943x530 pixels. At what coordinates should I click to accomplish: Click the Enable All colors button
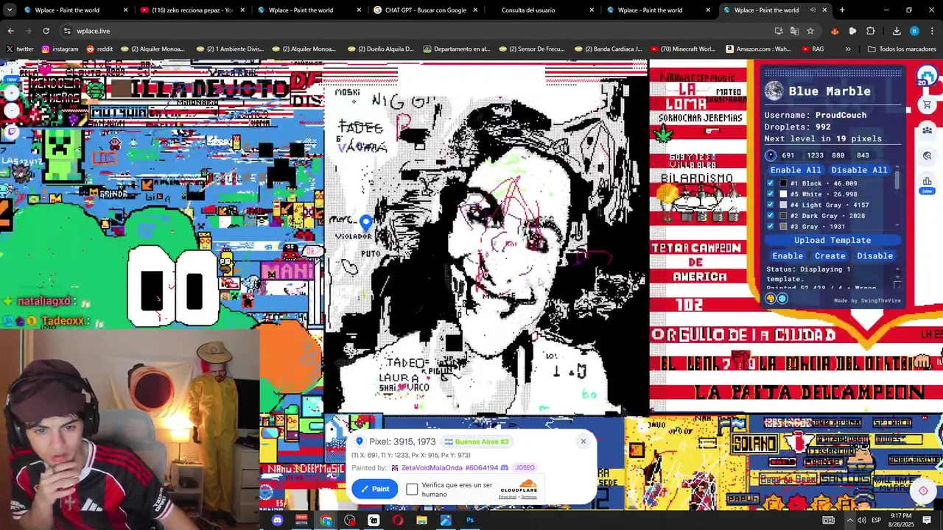(796, 170)
